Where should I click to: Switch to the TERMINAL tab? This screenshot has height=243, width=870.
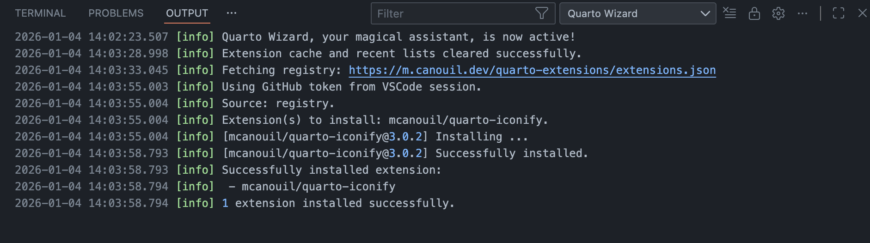[x=40, y=13]
